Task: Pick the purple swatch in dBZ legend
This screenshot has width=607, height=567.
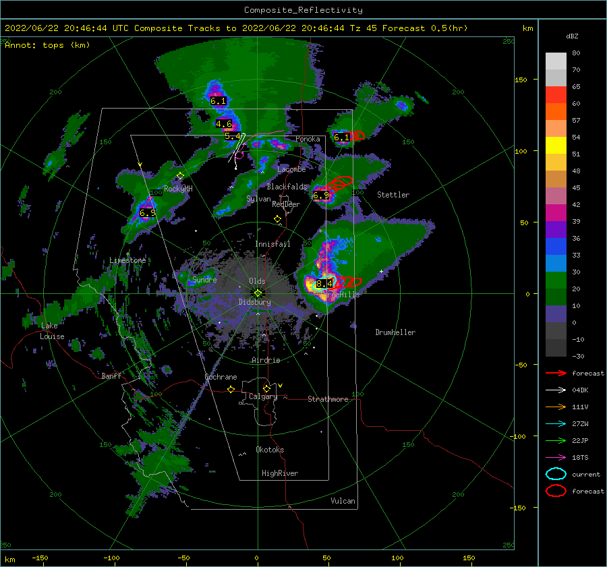Action: [x=556, y=229]
